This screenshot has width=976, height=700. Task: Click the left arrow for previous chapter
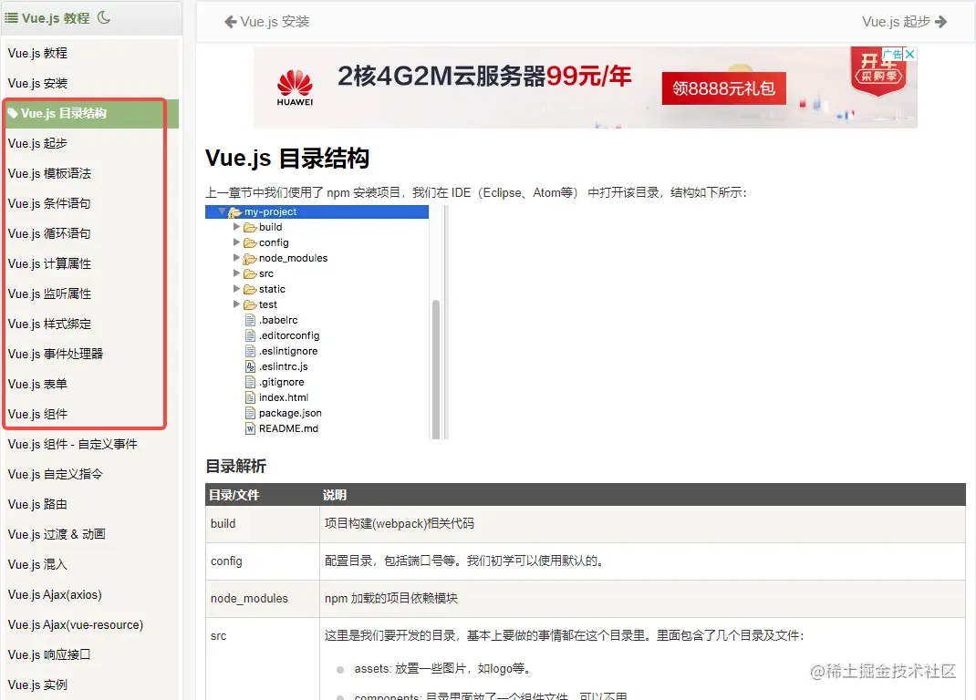(230, 22)
